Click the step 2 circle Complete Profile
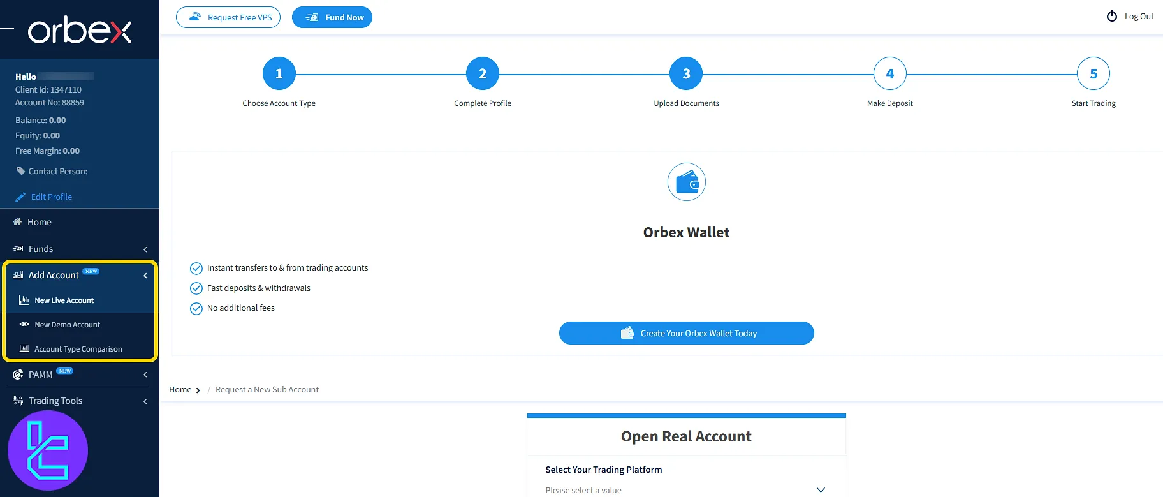Viewport: 1163px width, 497px height. click(x=483, y=74)
